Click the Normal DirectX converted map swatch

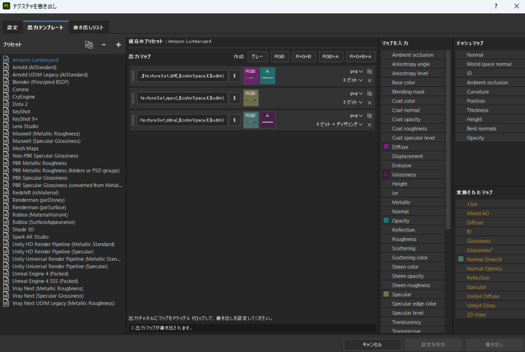pos(461,259)
